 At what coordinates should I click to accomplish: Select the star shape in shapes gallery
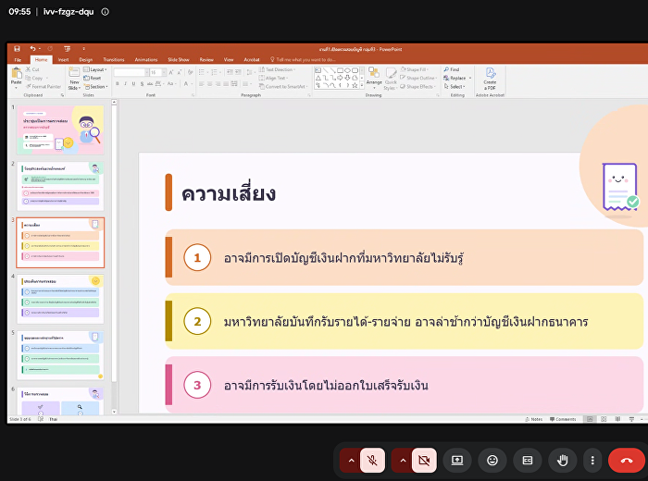click(355, 85)
